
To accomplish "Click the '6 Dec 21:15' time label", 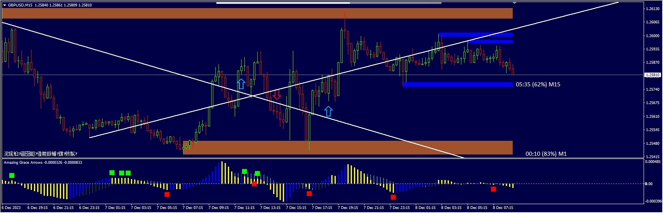I will click(x=63, y=208).
